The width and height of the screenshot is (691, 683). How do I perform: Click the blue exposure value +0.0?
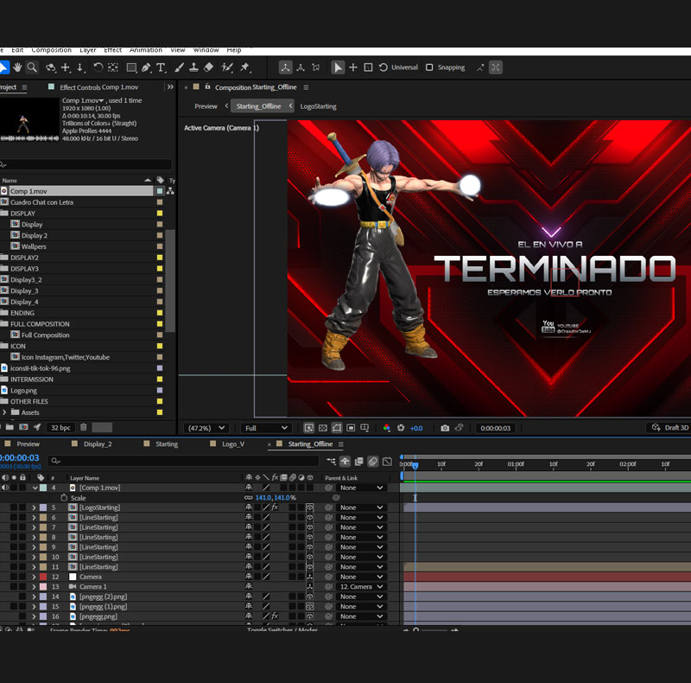pyautogui.click(x=416, y=428)
